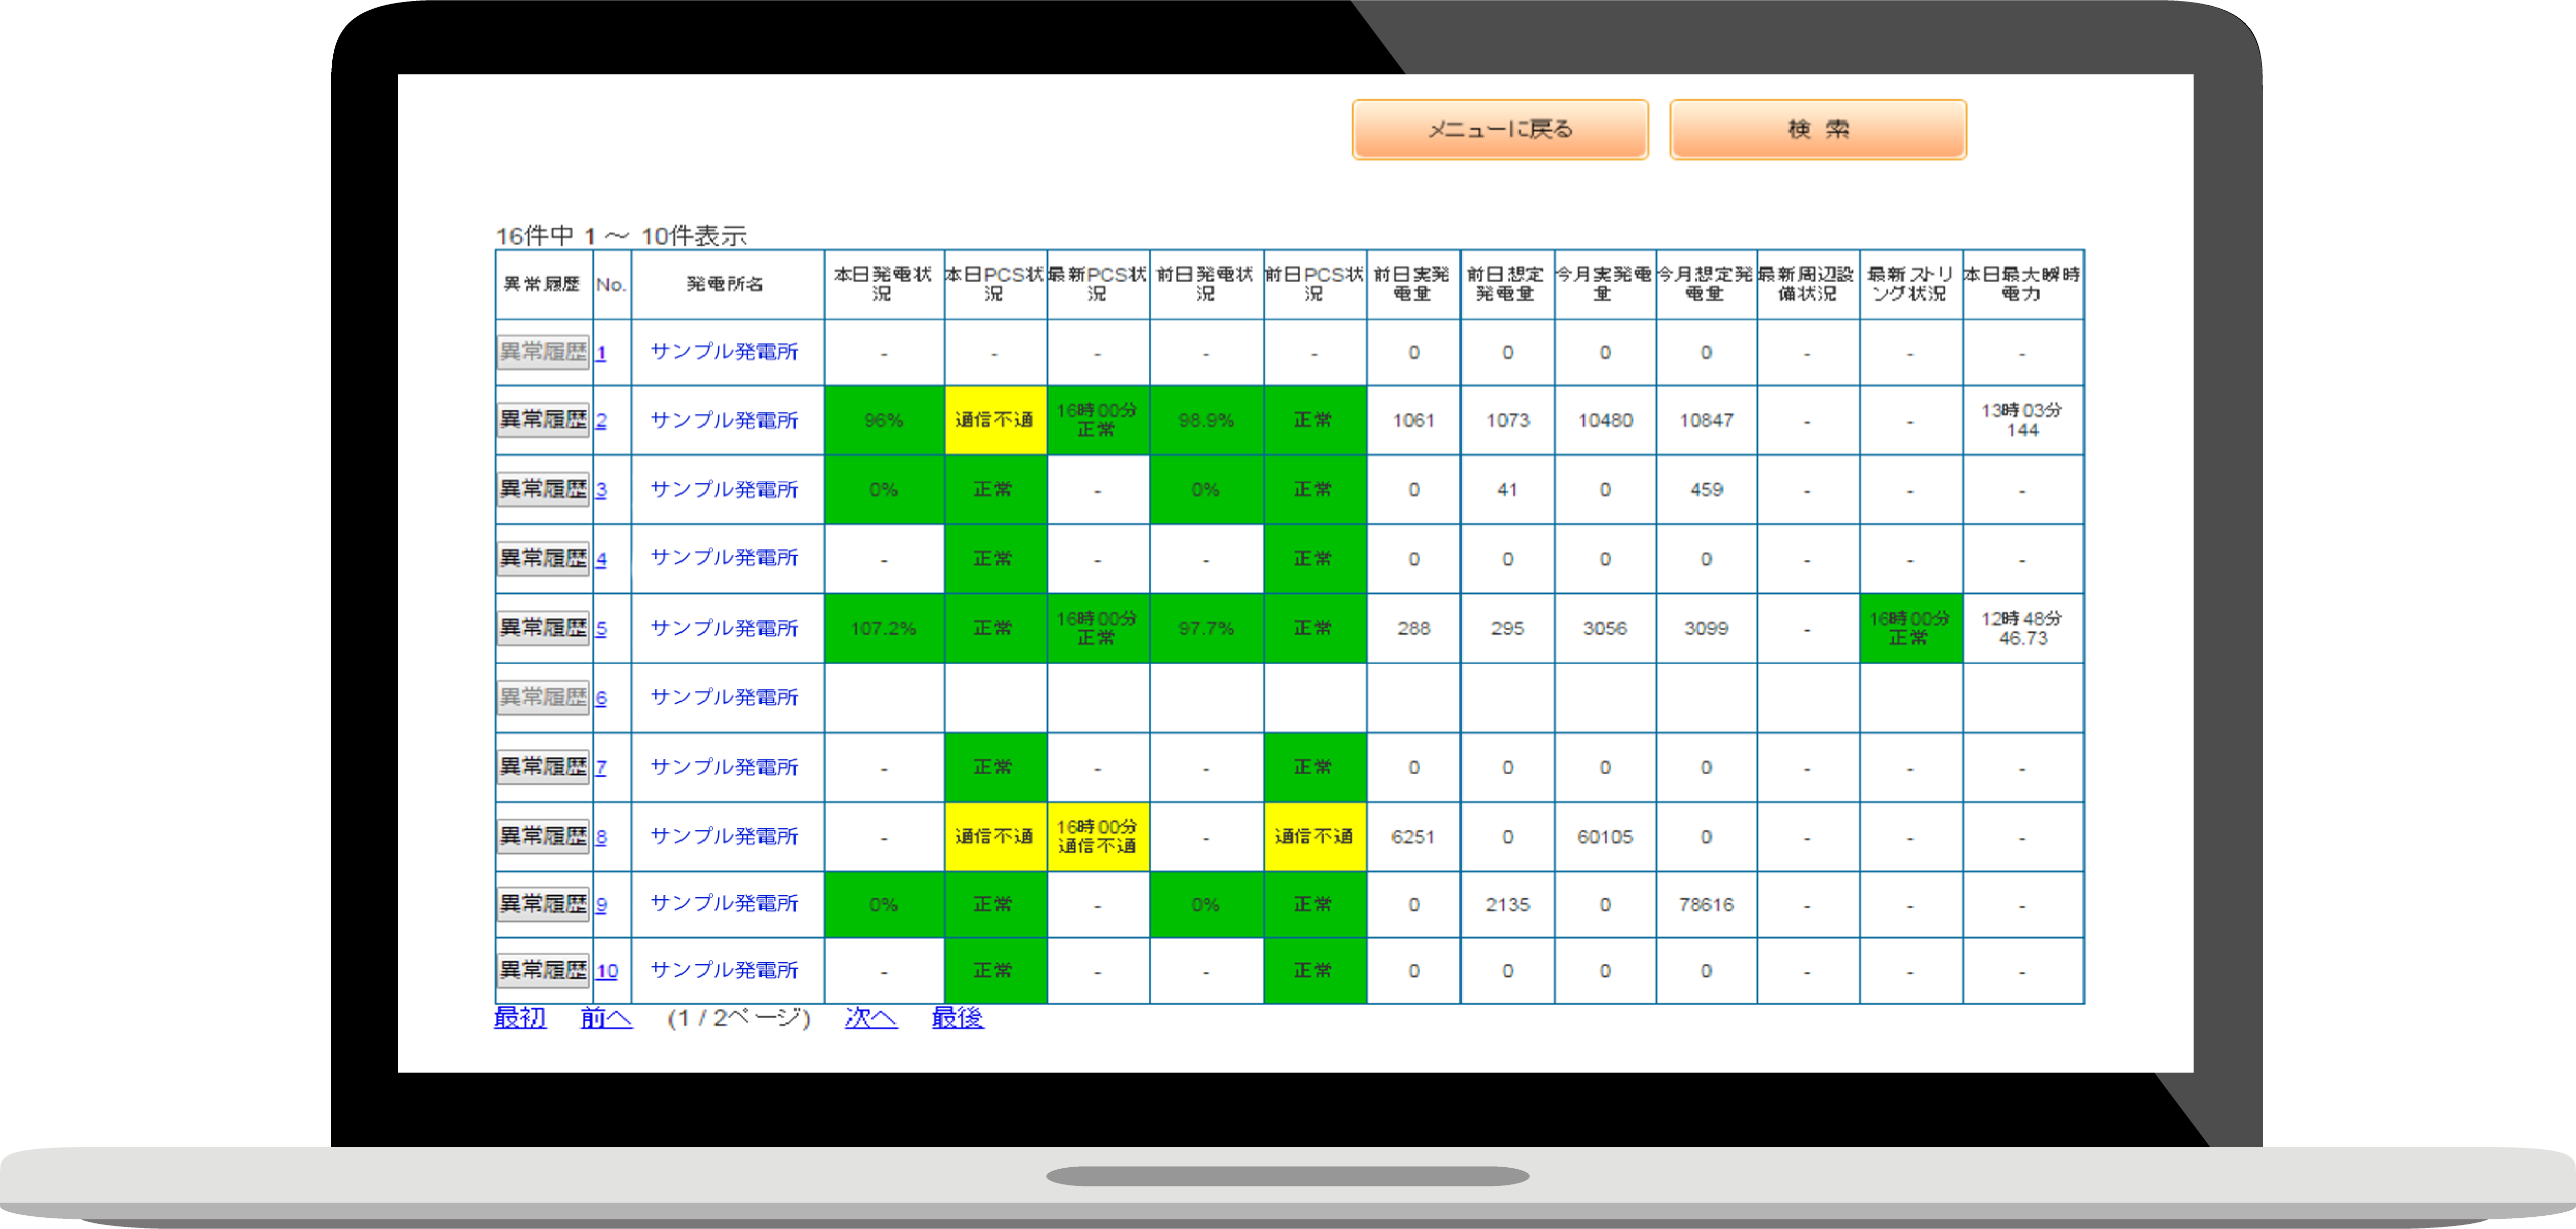Go to previous page via 前へ link
This screenshot has height=1229, width=2576.
point(606,1018)
